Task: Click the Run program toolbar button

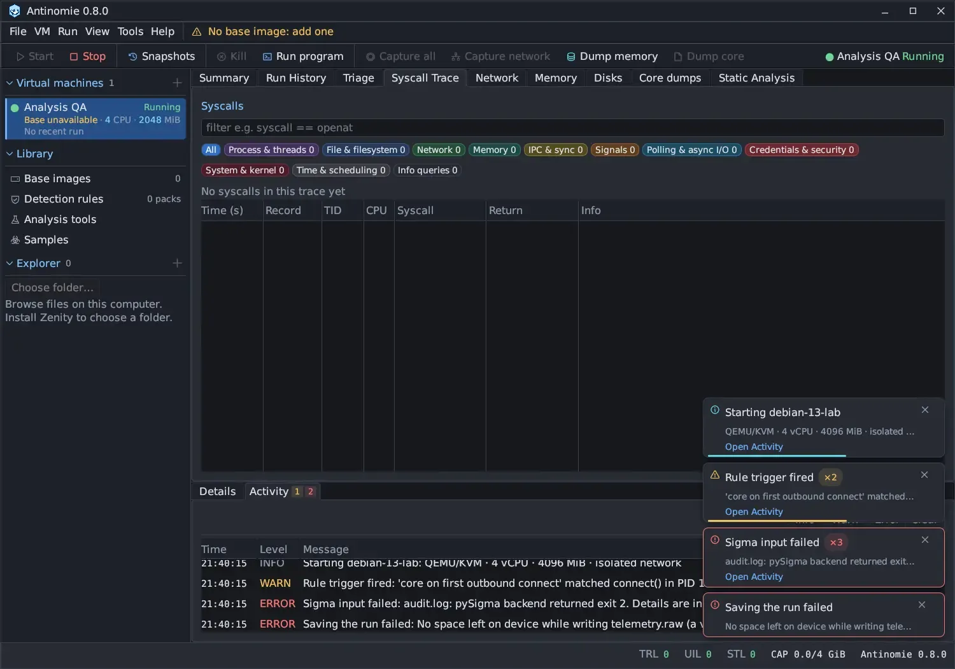Action: (303, 57)
